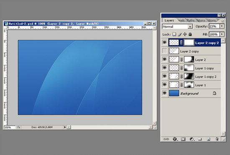Open the Fill slider arrow
Viewport: 230px width, 155px height.
(222, 34)
